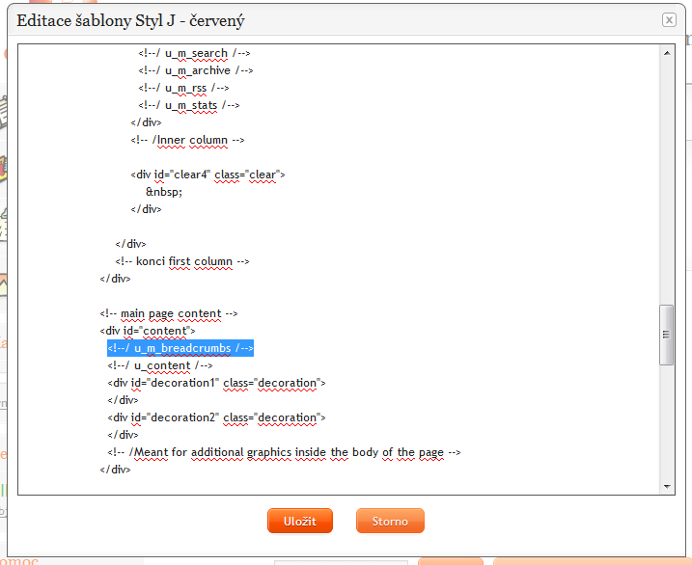Click the main page content comment
Screen dimensions: 692x565
[168, 313]
